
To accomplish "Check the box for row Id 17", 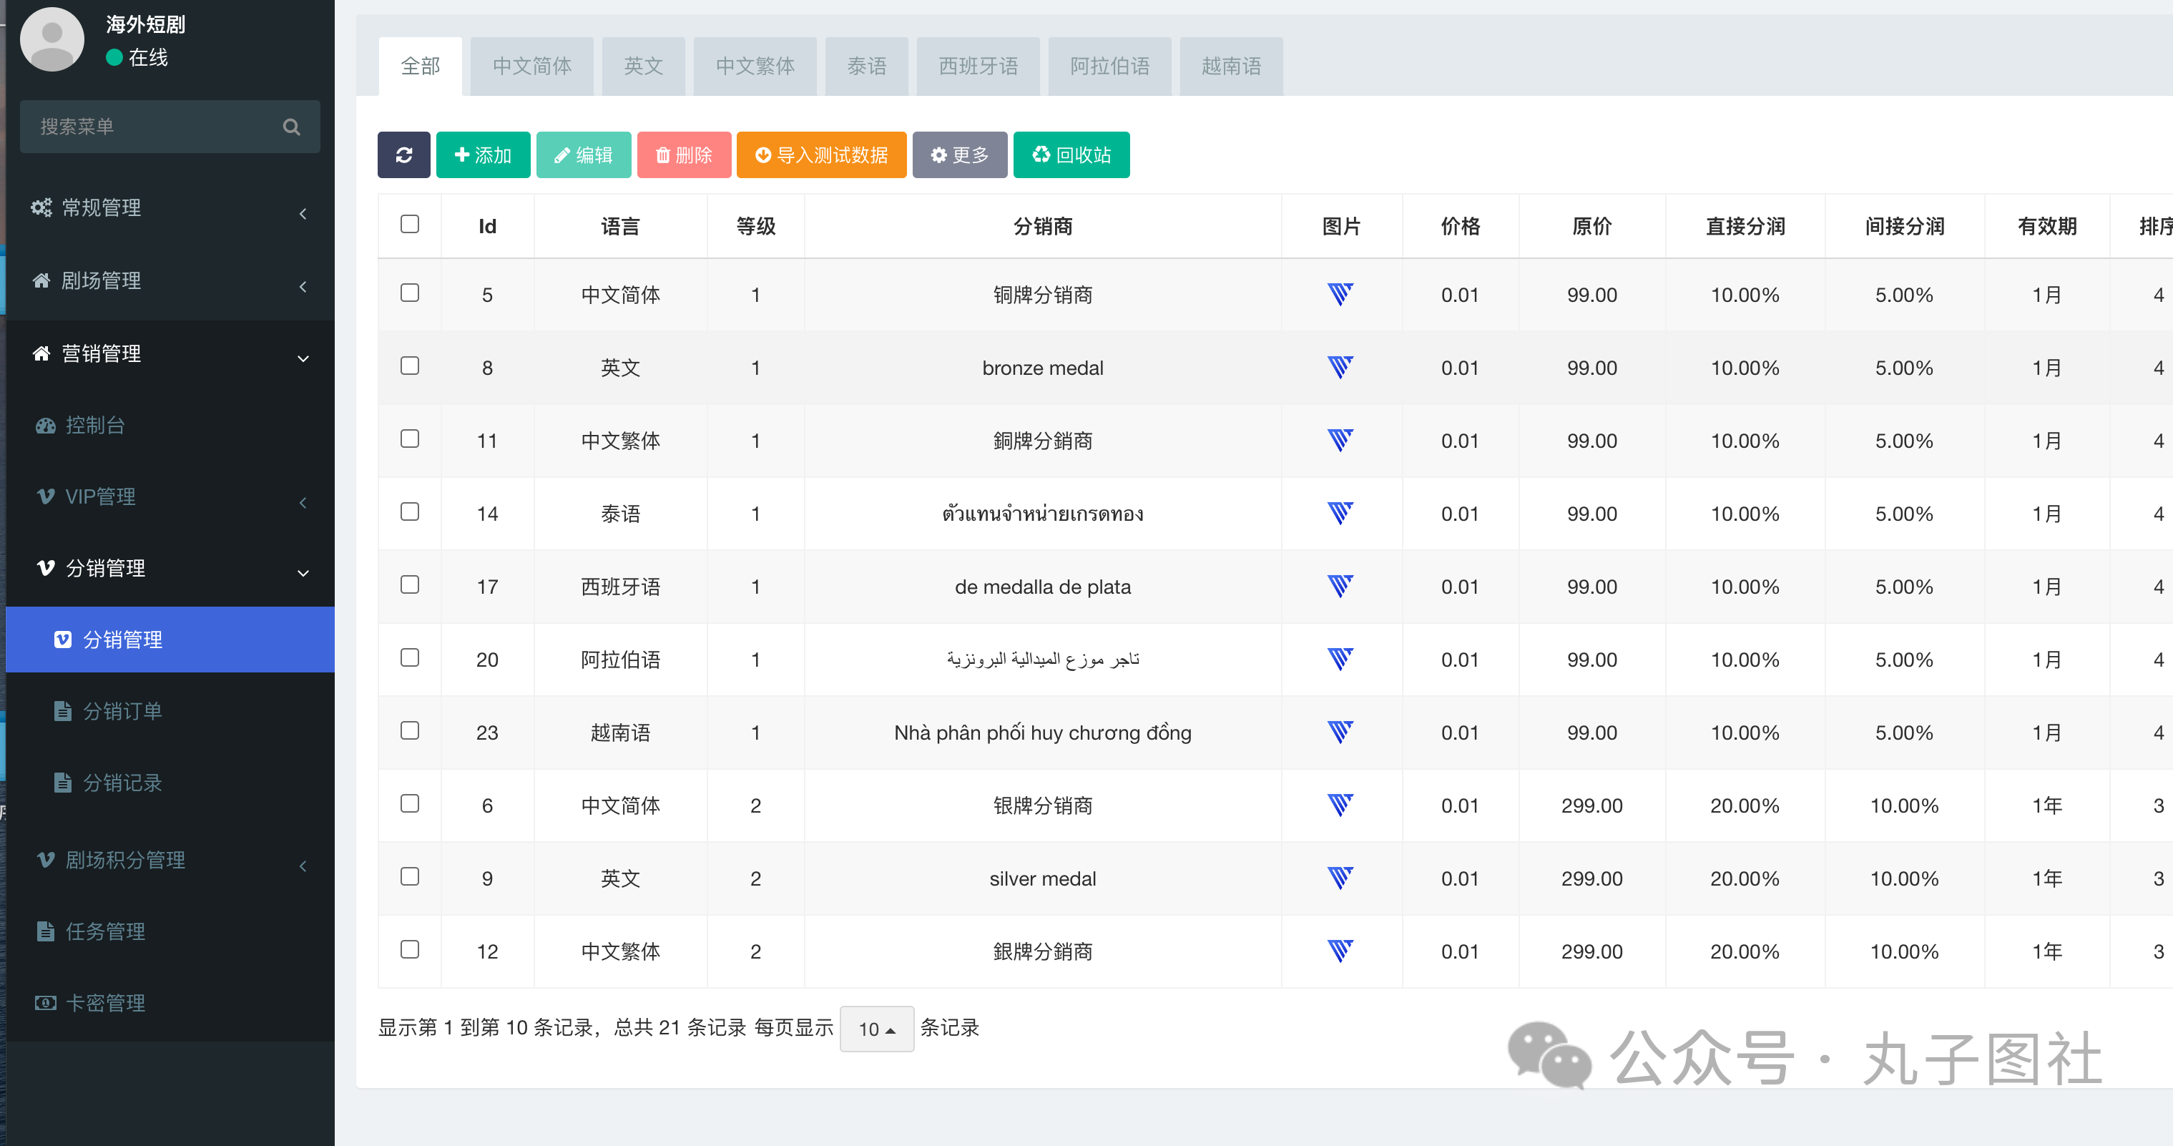I will (410, 585).
